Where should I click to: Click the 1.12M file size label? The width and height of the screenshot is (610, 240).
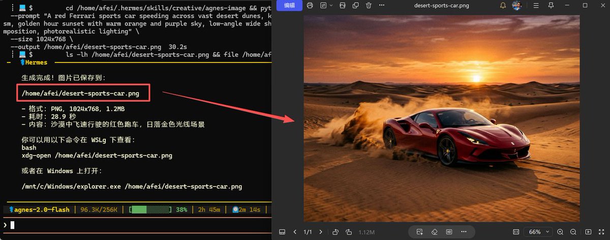[365, 232]
